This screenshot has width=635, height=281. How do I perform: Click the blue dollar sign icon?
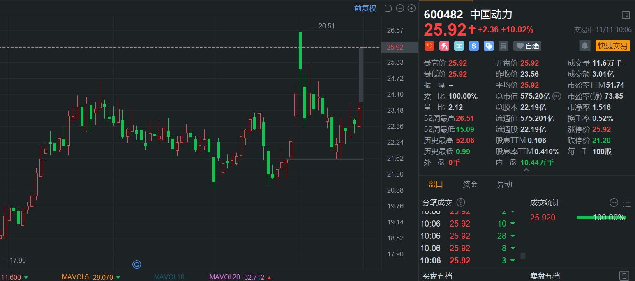point(474,46)
